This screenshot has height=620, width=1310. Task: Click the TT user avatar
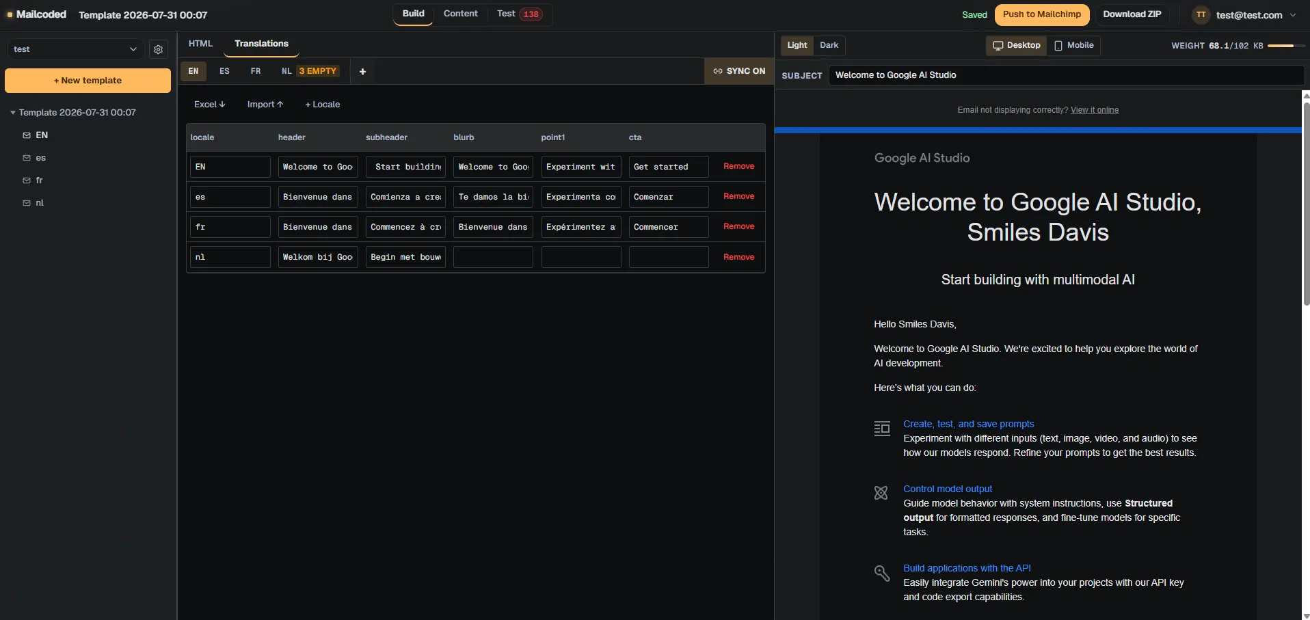[1201, 14]
